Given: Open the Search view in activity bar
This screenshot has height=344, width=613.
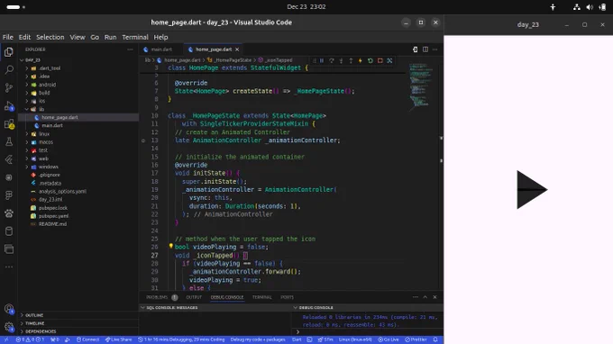Looking at the screenshot, I should tap(9, 70).
